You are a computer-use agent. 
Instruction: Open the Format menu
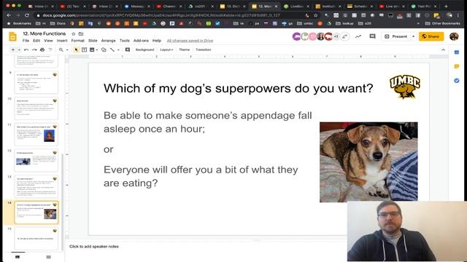coord(78,41)
